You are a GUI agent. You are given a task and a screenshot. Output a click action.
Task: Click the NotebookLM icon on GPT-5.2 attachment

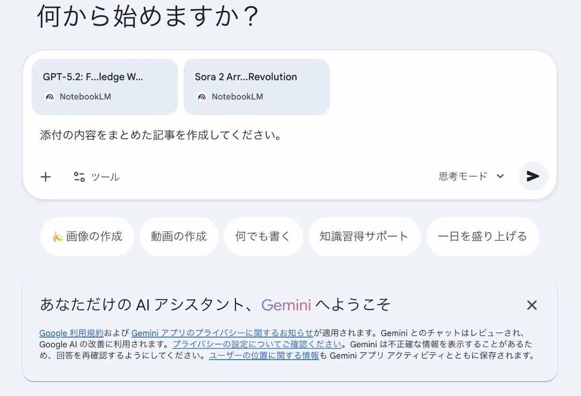49,97
